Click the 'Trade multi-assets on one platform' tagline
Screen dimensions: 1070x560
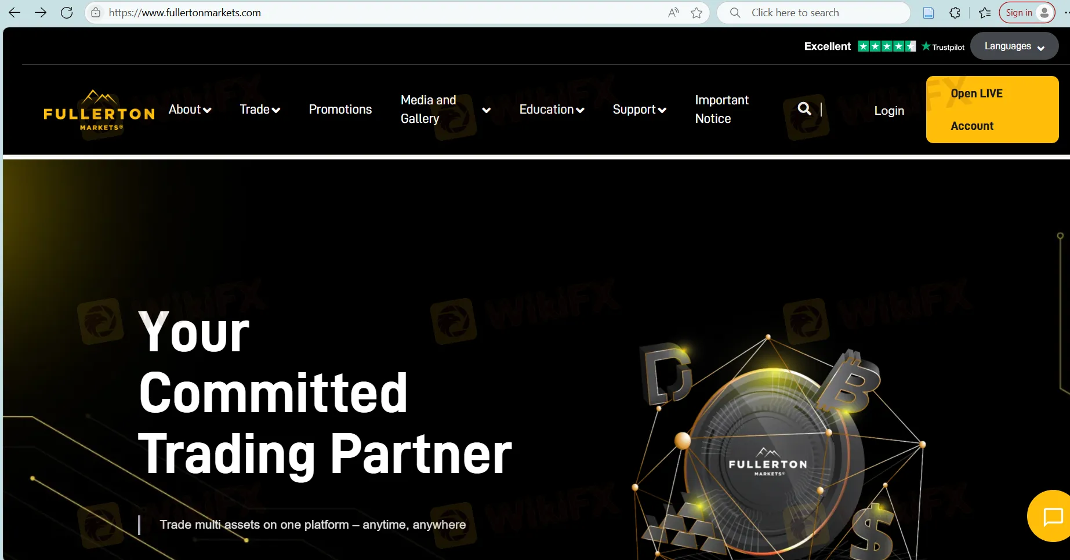[313, 525]
